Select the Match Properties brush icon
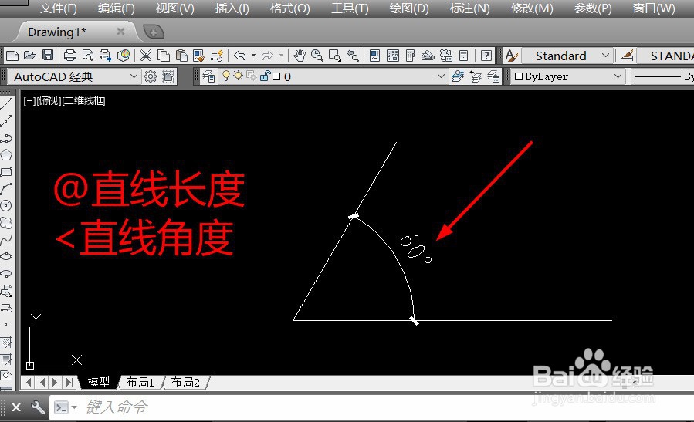This screenshot has height=422, width=694. pos(200,56)
